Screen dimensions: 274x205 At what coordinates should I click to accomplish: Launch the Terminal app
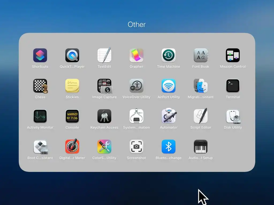(x=233, y=86)
